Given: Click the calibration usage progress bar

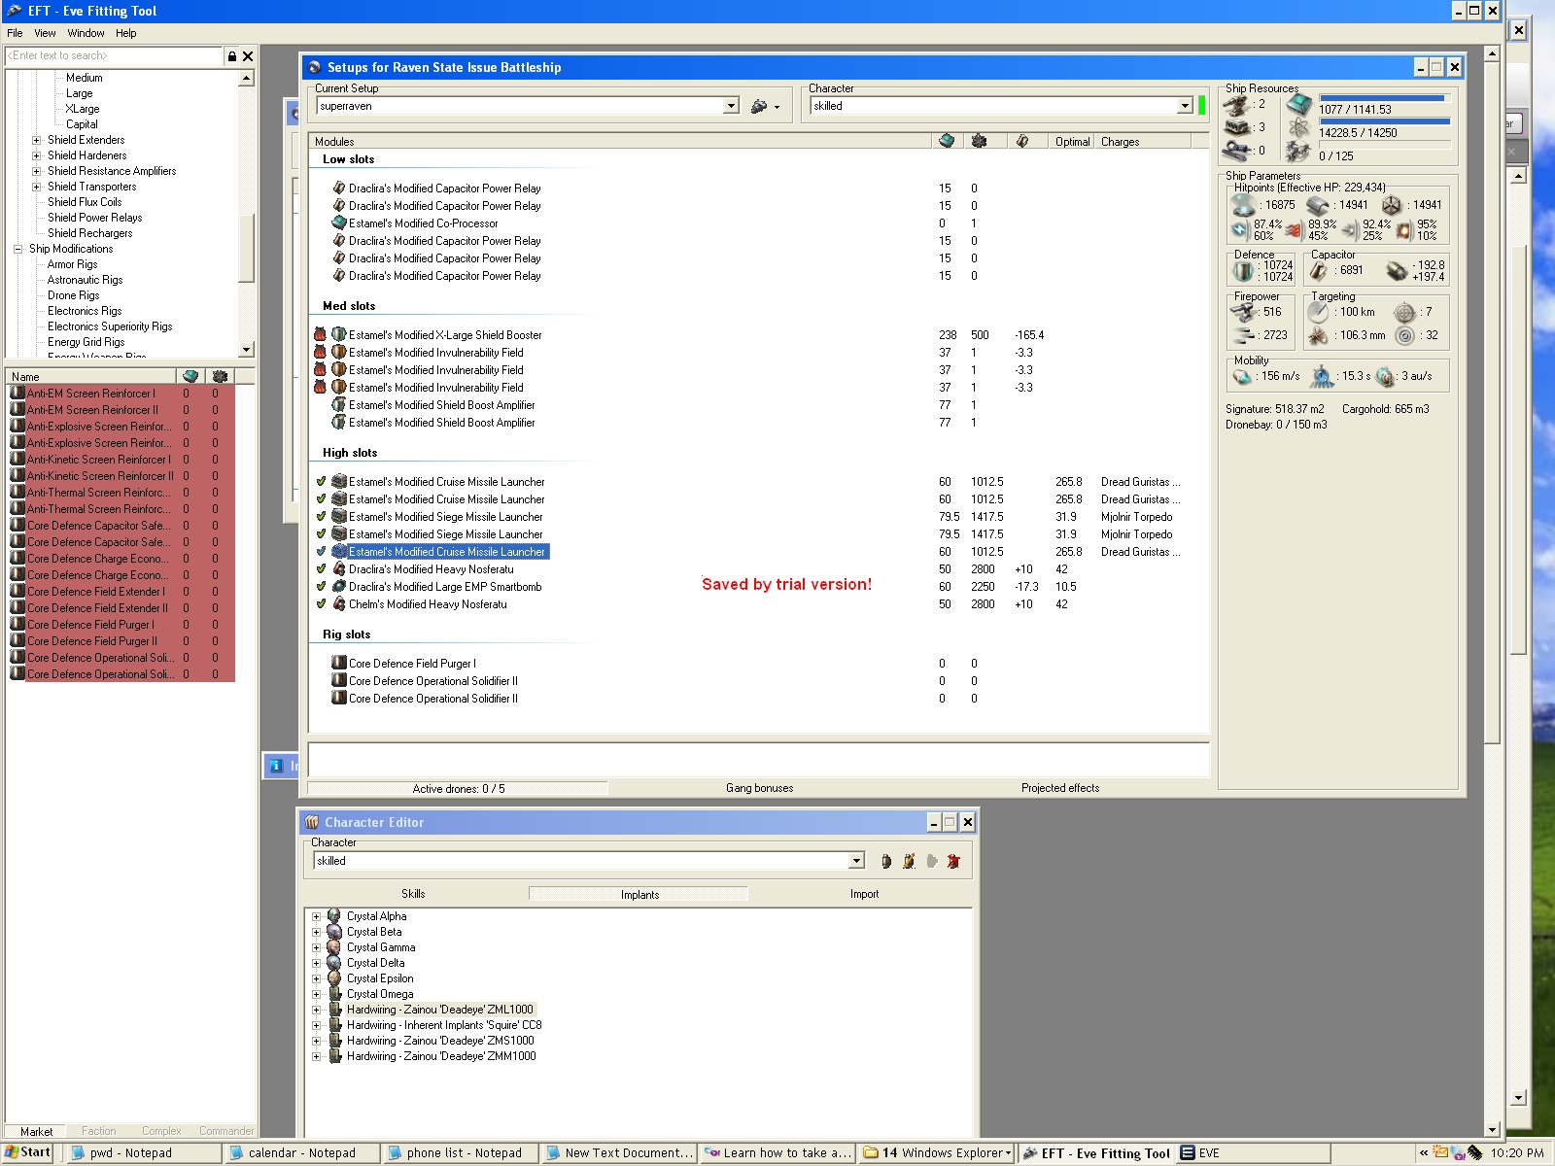Looking at the screenshot, I should pyautogui.click(x=1384, y=145).
